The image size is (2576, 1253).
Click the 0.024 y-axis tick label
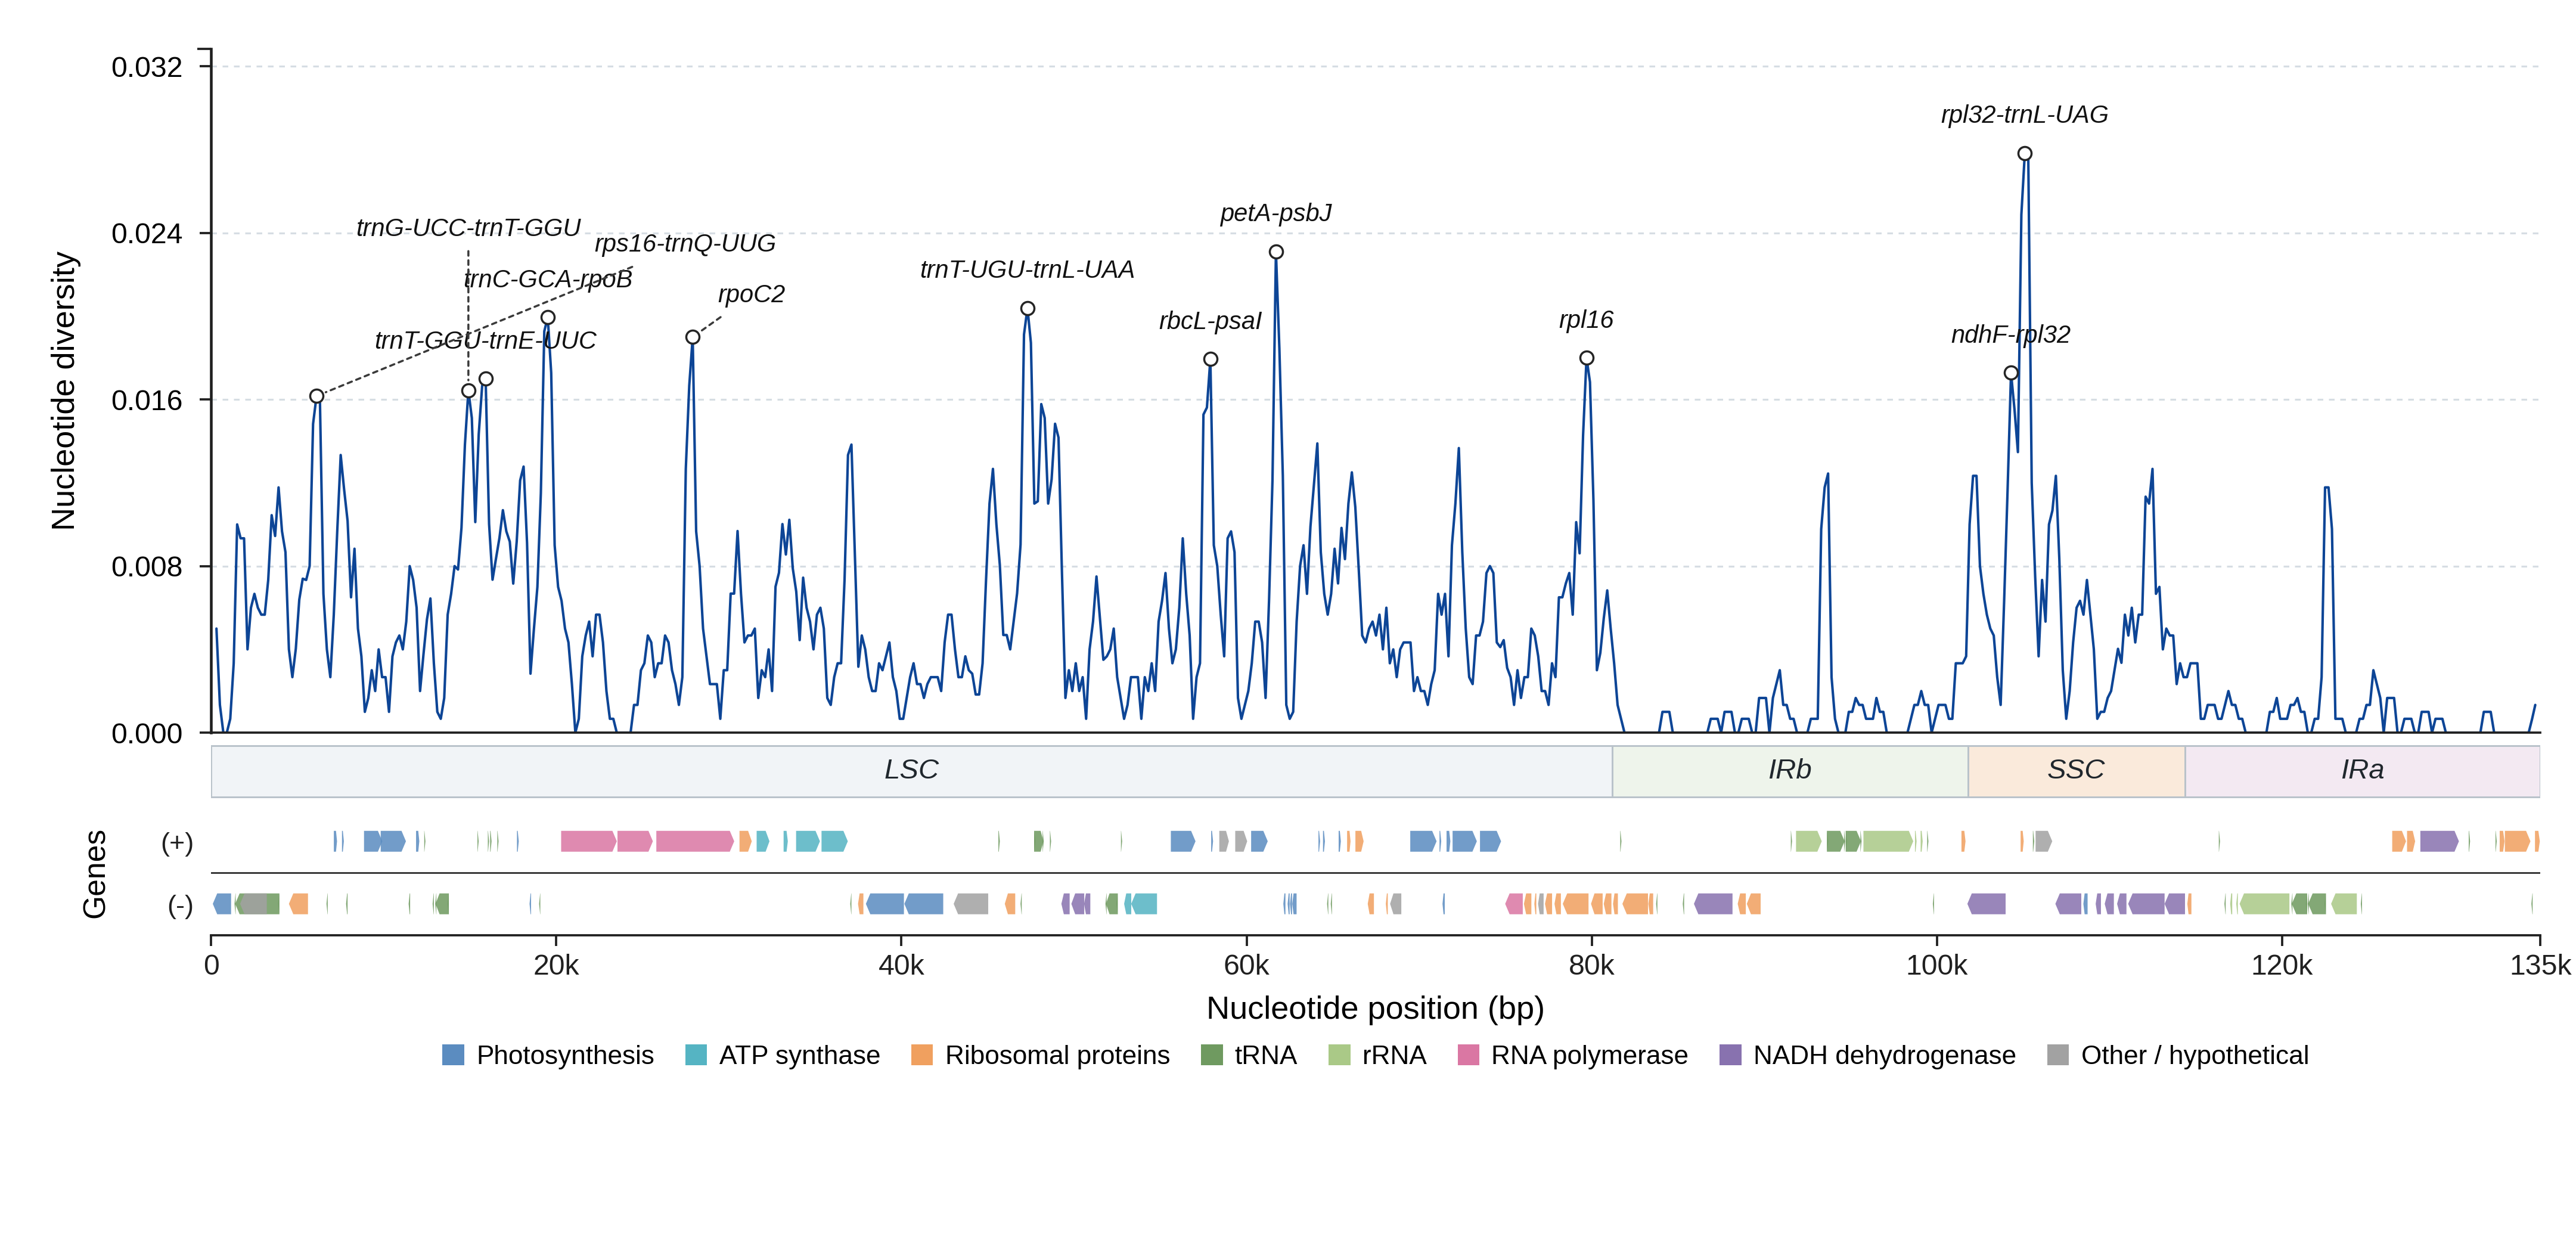[147, 234]
